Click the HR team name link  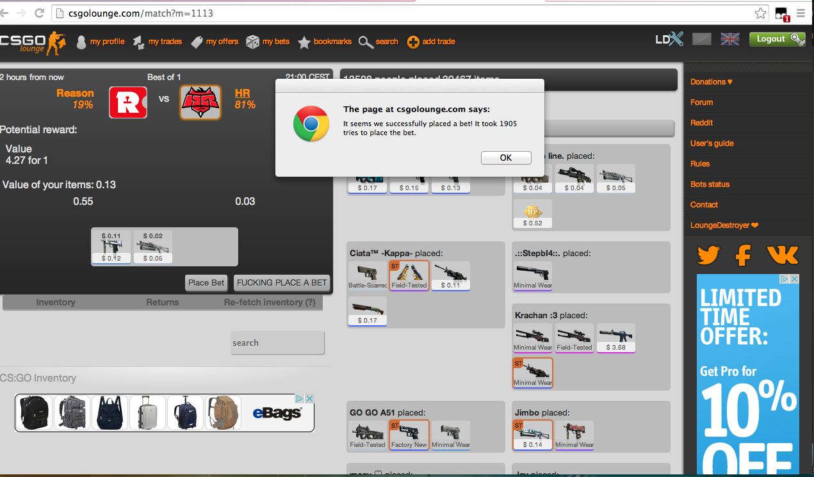pos(242,93)
